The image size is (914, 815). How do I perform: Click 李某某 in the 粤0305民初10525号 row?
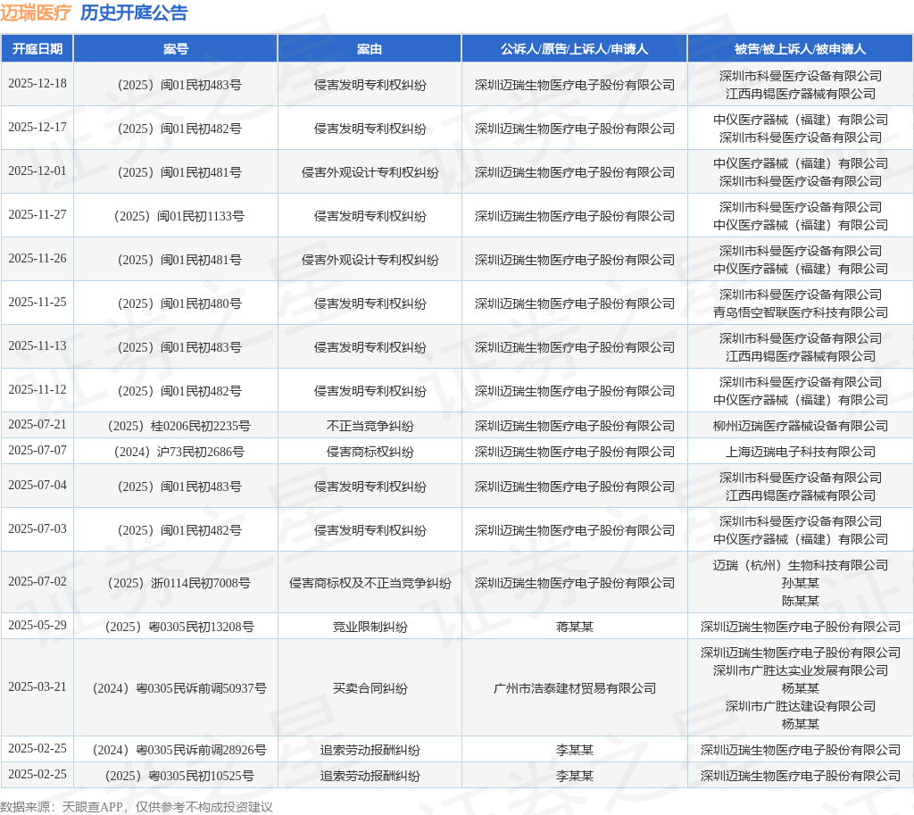[575, 776]
